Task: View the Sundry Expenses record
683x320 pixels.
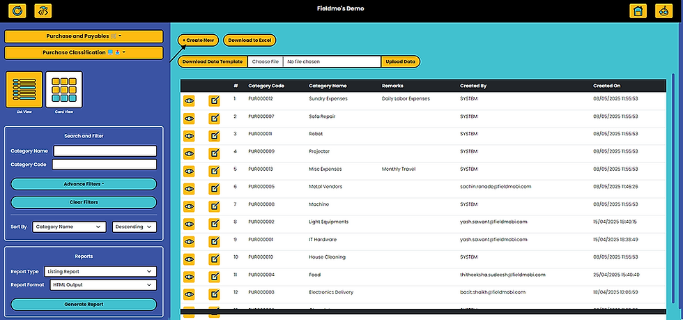Action: pos(189,100)
